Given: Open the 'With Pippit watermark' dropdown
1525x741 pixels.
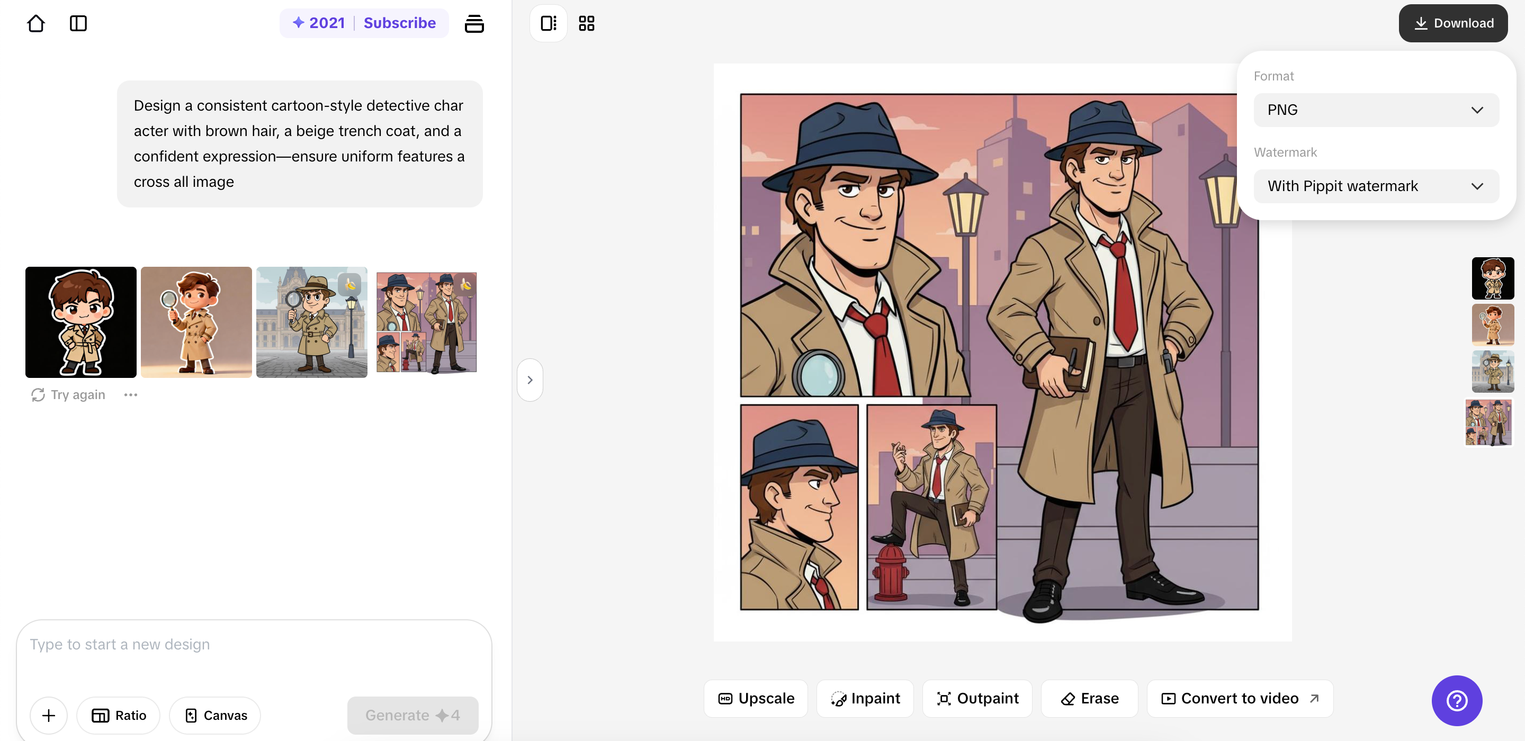Looking at the screenshot, I should pyautogui.click(x=1376, y=186).
